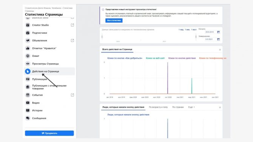The image size is (253, 142).
Task: Switch to По возрасту и полу tab
Action: coord(158,107)
